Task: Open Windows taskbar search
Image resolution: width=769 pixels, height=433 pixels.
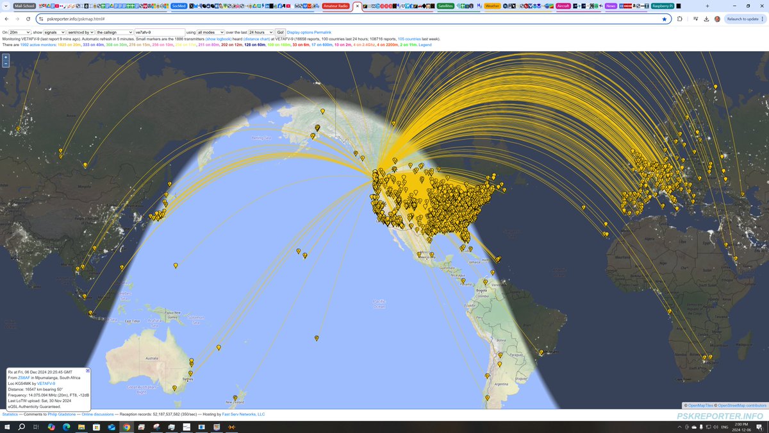Action: point(21,427)
